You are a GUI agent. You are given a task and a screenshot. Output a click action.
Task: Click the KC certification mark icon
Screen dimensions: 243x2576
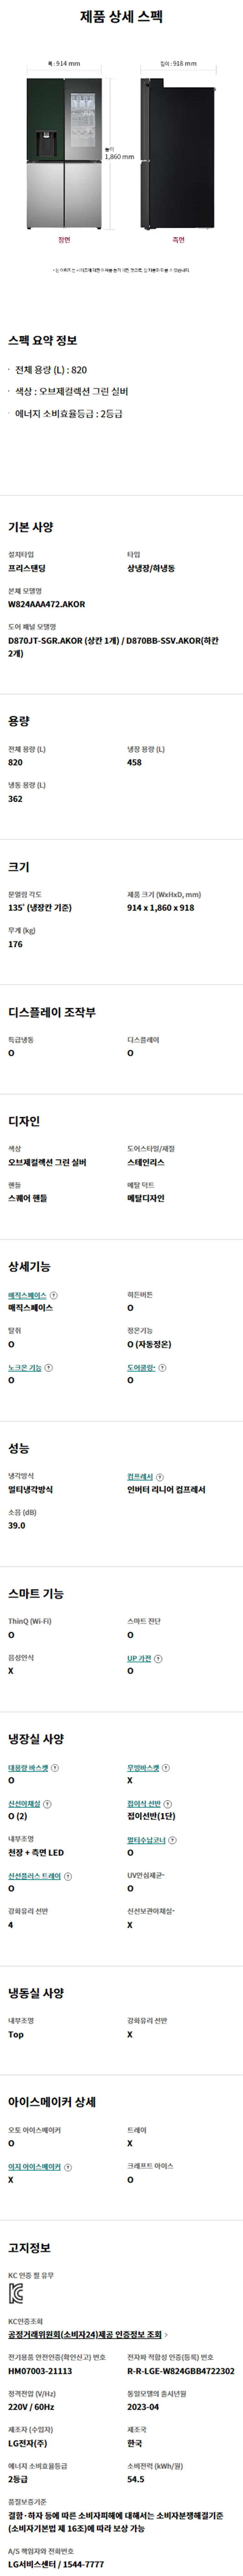[x=16, y=2293]
